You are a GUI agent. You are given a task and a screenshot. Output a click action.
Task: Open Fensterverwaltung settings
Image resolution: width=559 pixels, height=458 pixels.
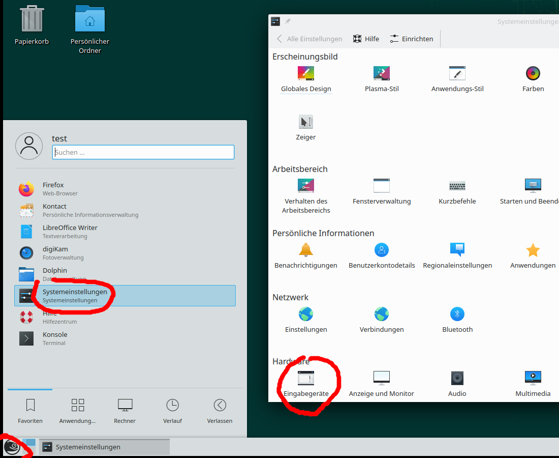tap(382, 192)
